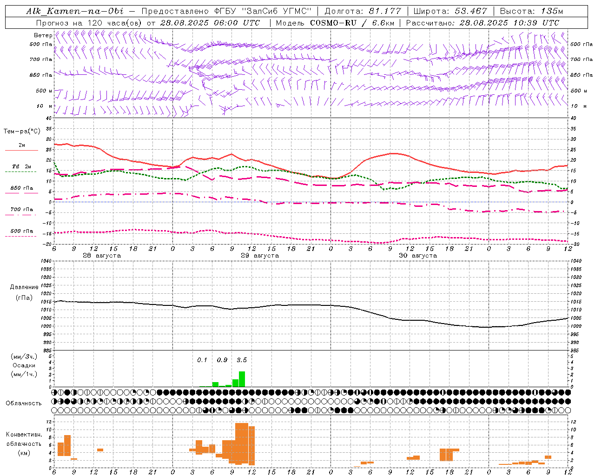Image resolution: width=595 pixels, height=476 pixels.
Task: Click the 30 августа date label
Action: click(417, 256)
